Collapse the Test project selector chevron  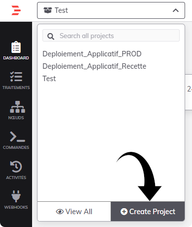point(176,10)
